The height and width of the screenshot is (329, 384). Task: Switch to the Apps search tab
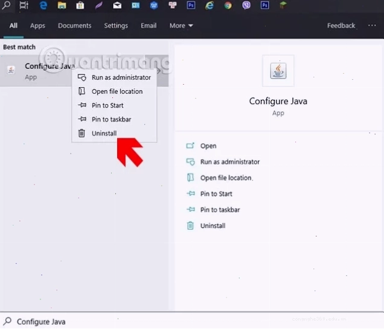point(37,25)
